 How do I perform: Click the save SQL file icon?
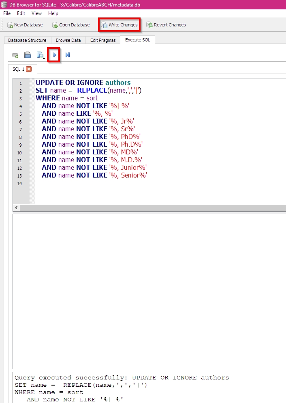pos(40,55)
